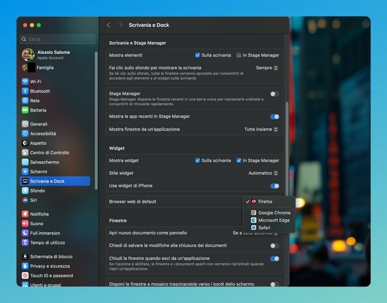Open the Batteria icon
The image size is (387, 303).
(25, 110)
